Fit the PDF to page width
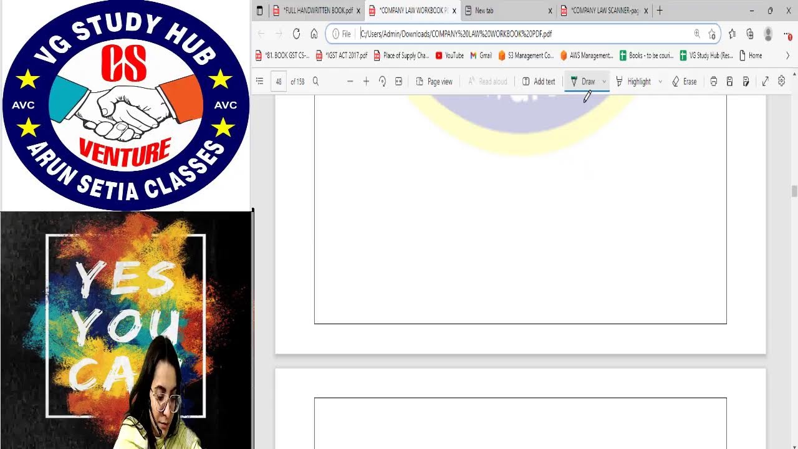 pyautogui.click(x=398, y=82)
